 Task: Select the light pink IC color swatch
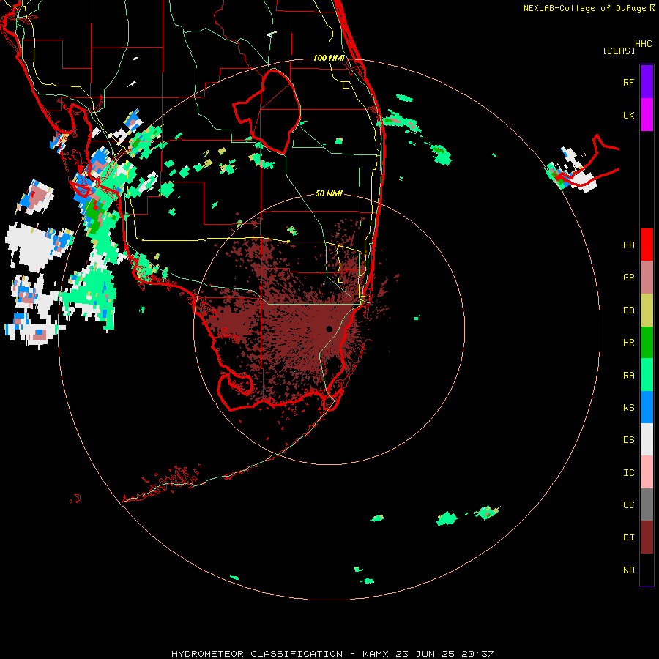[x=647, y=472]
